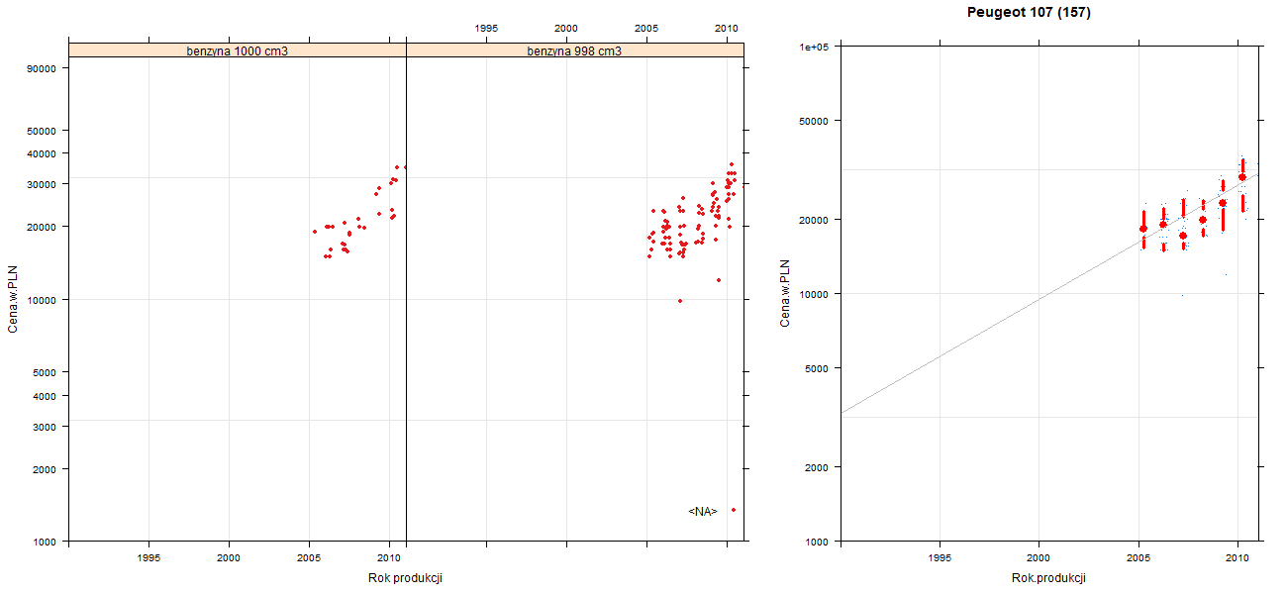
Task: Click 'Rok.produkcji' axis label under the Peugeot 107 chart
Action: [1048, 578]
